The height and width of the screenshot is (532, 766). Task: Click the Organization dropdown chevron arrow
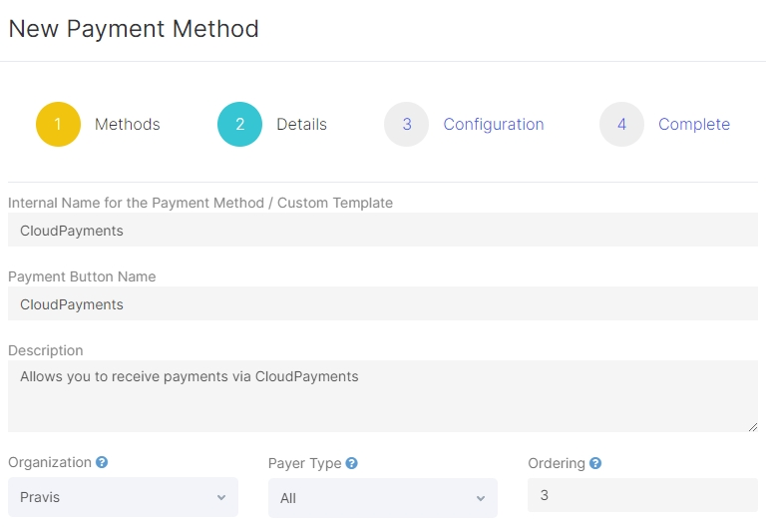221,498
